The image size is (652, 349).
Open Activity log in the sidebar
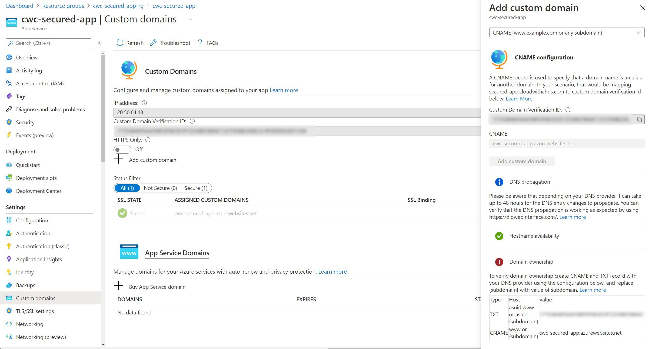tap(29, 70)
